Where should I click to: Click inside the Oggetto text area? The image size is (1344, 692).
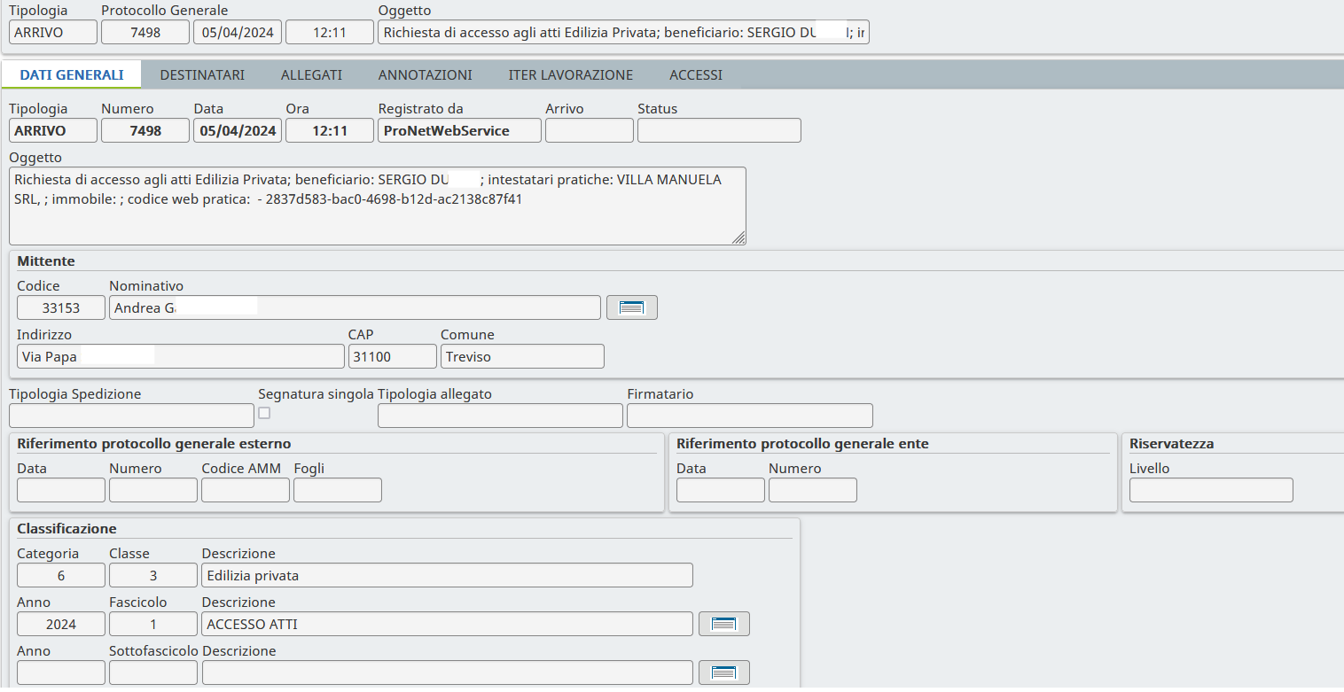pos(377,217)
